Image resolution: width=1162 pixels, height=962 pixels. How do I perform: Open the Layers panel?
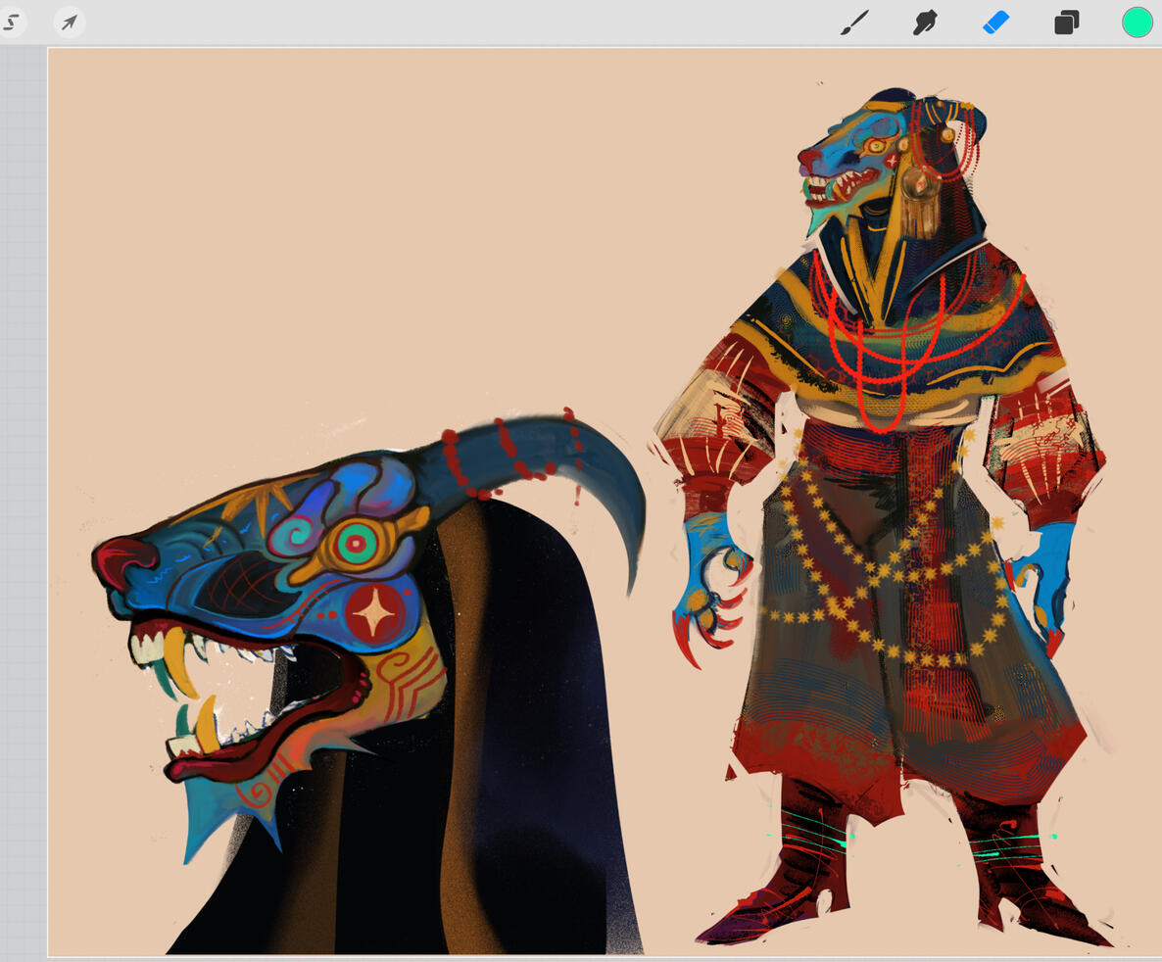click(x=1066, y=23)
